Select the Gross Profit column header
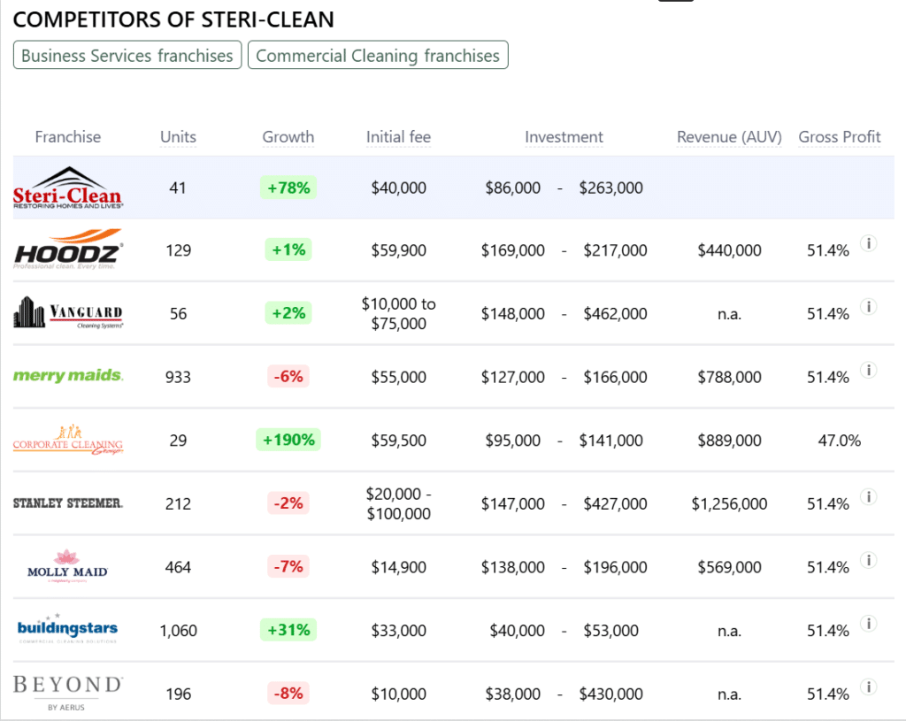 click(840, 137)
